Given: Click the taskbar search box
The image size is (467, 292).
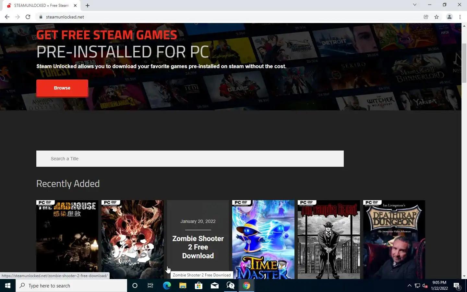Looking at the screenshot, I should [71, 286].
